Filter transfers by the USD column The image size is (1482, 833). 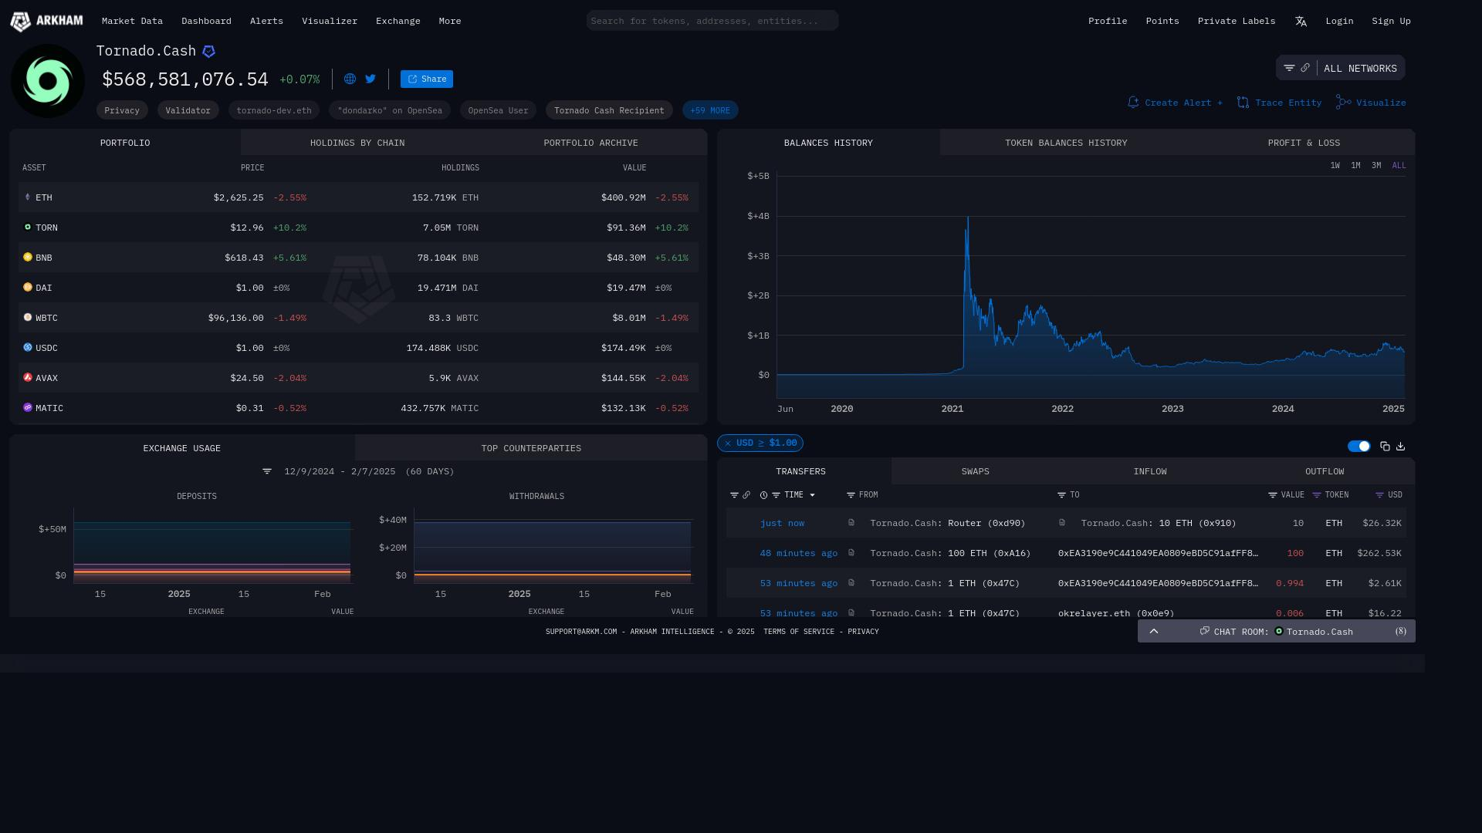(x=1379, y=495)
